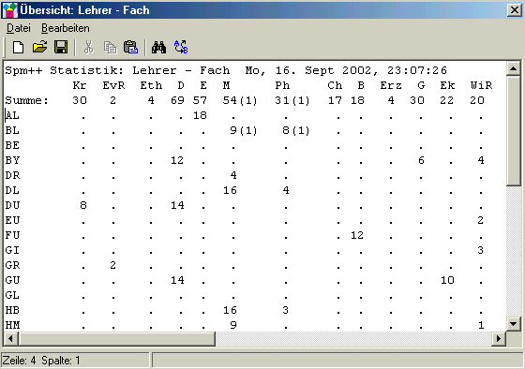Click teacher row label 'HB'

tap(12, 310)
